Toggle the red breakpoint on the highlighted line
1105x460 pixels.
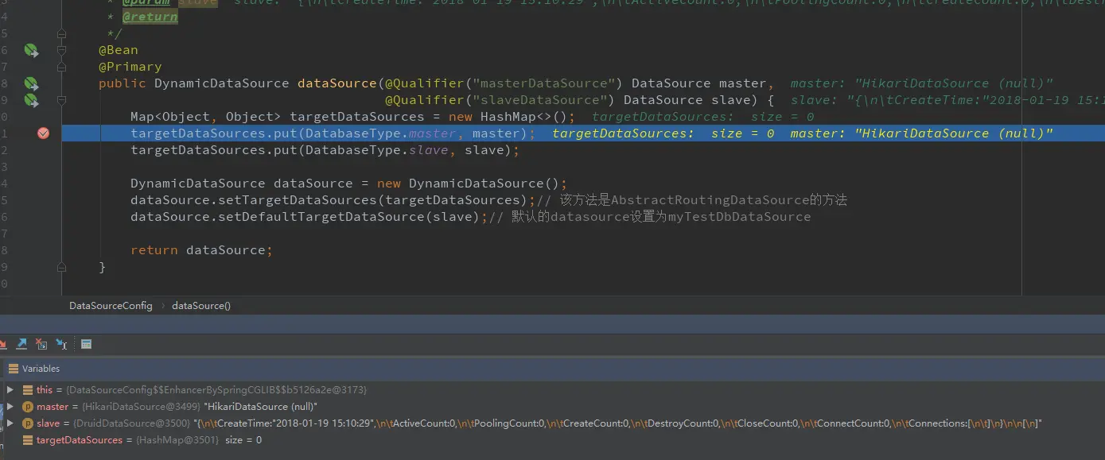(43, 133)
